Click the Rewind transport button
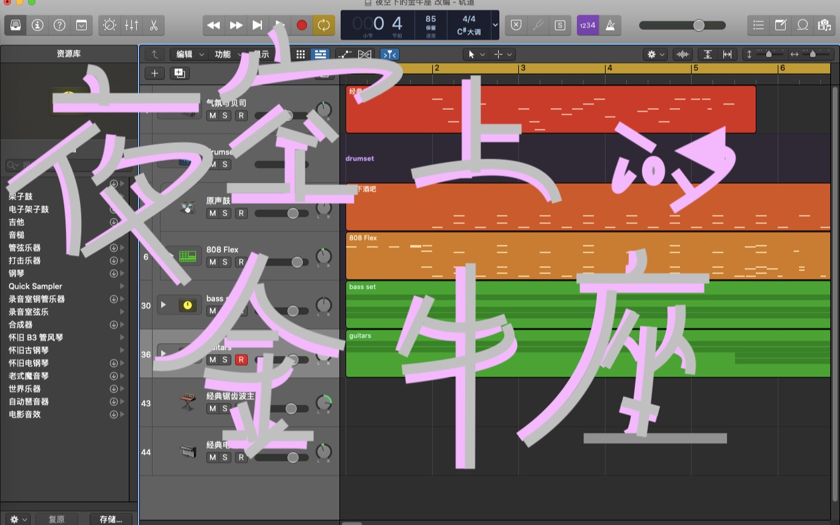 (214, 25)
